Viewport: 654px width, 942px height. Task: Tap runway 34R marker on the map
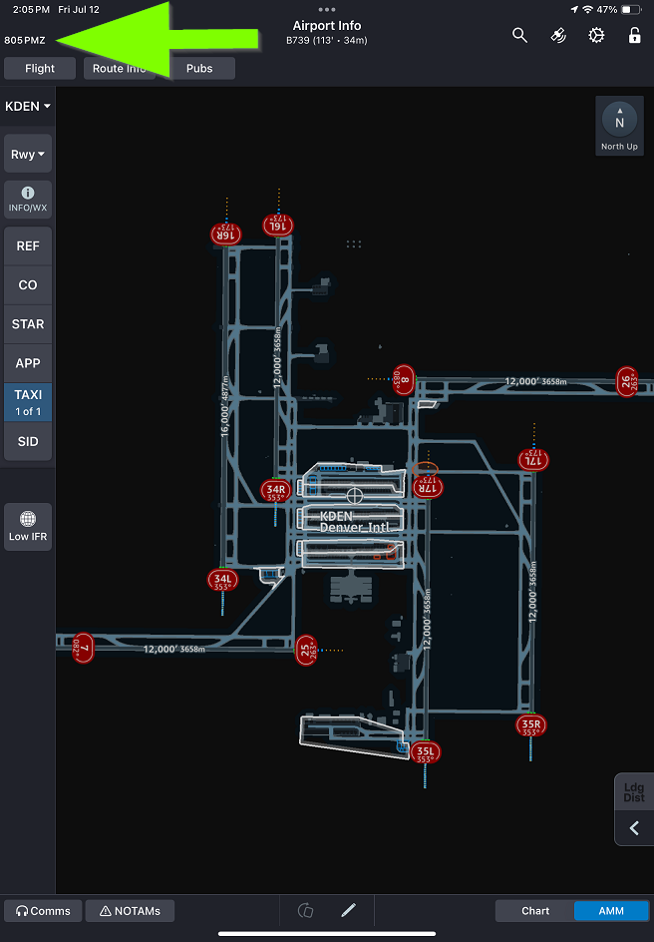pyautogui.click(x=276, y=490)
